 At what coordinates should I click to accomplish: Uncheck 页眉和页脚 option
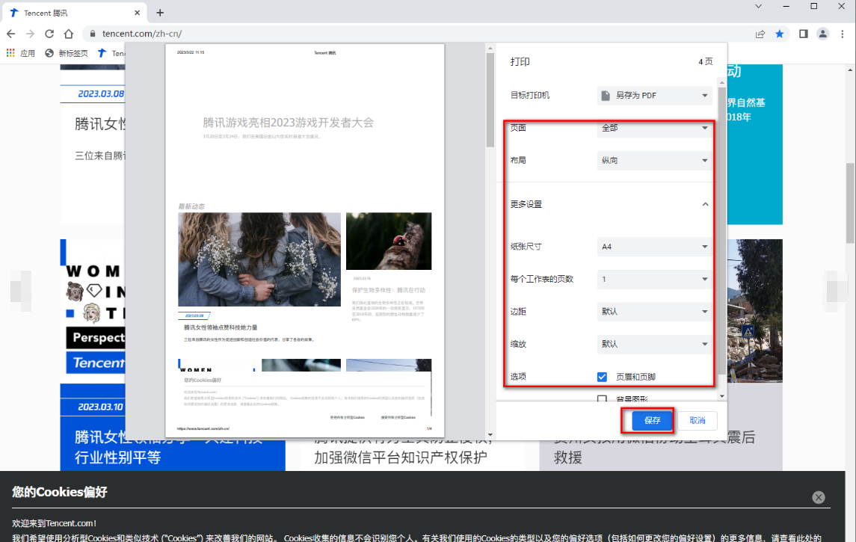click(x=602, y=377)
